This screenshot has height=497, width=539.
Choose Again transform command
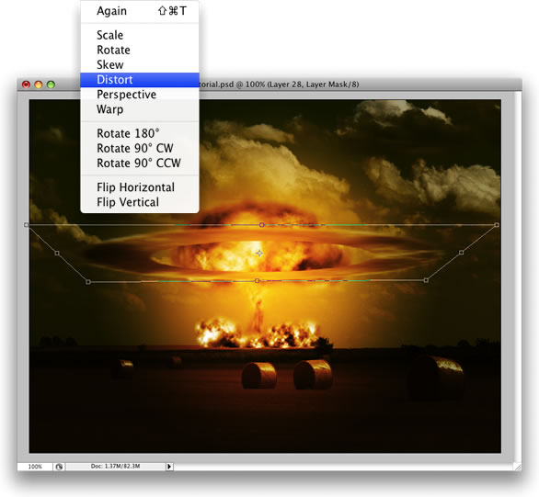point(140,11)
